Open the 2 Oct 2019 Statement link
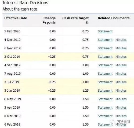The image size is (134, 128). coord(105,57)
